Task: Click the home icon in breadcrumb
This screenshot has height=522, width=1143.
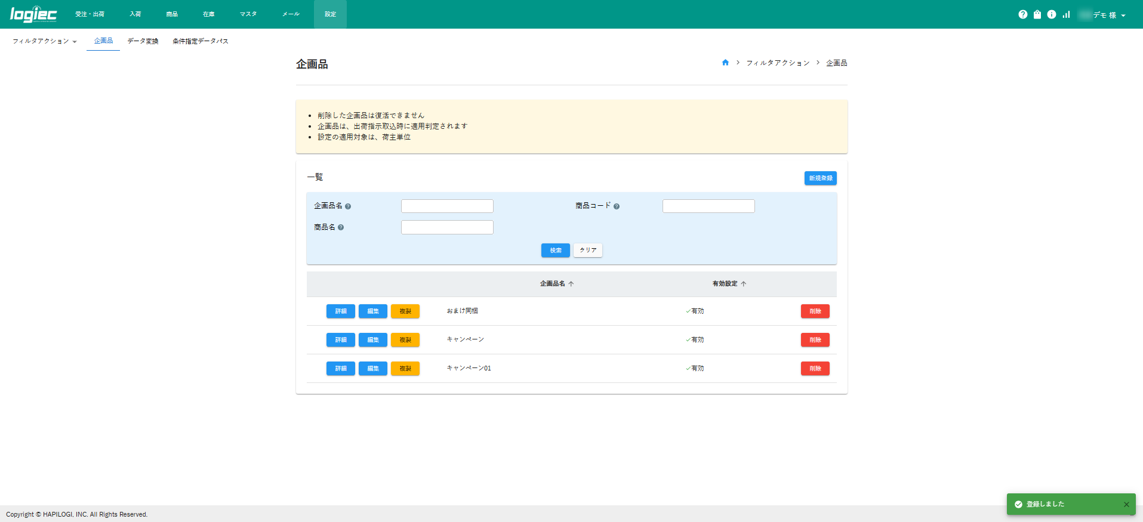Action: [x=725, y=63]
